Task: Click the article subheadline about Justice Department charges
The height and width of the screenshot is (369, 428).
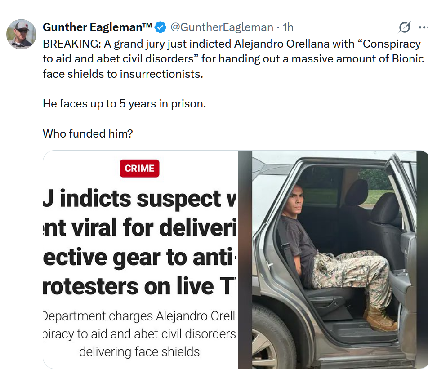Action: click(139, 333)
